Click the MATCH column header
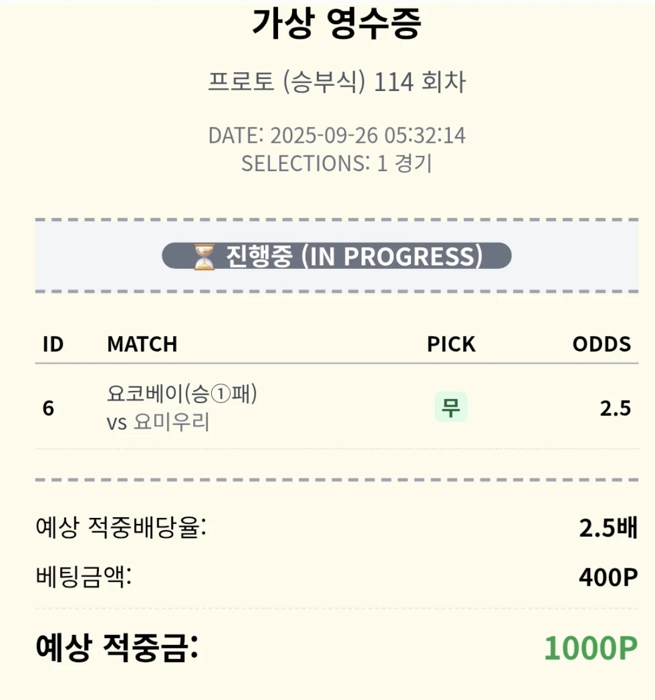Viewport: 655px width, 700px height. (142, 344)
